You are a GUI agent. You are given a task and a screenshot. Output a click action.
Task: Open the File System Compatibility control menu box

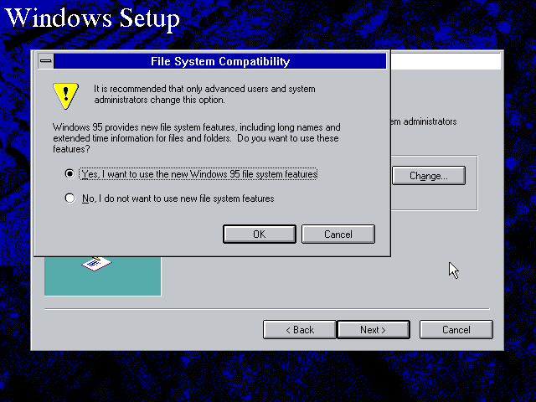pos(45,61)
